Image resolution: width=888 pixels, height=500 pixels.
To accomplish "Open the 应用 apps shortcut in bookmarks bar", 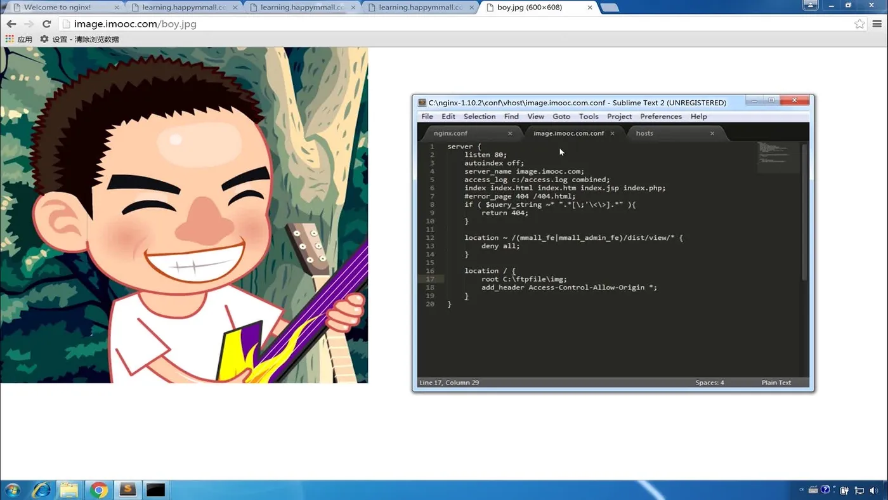I will [x=18, y=39].
